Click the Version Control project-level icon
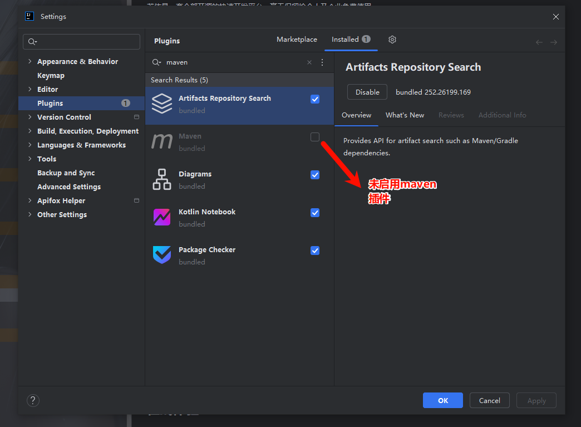Viewport: 581px width, 427px height. click(136, 117)
